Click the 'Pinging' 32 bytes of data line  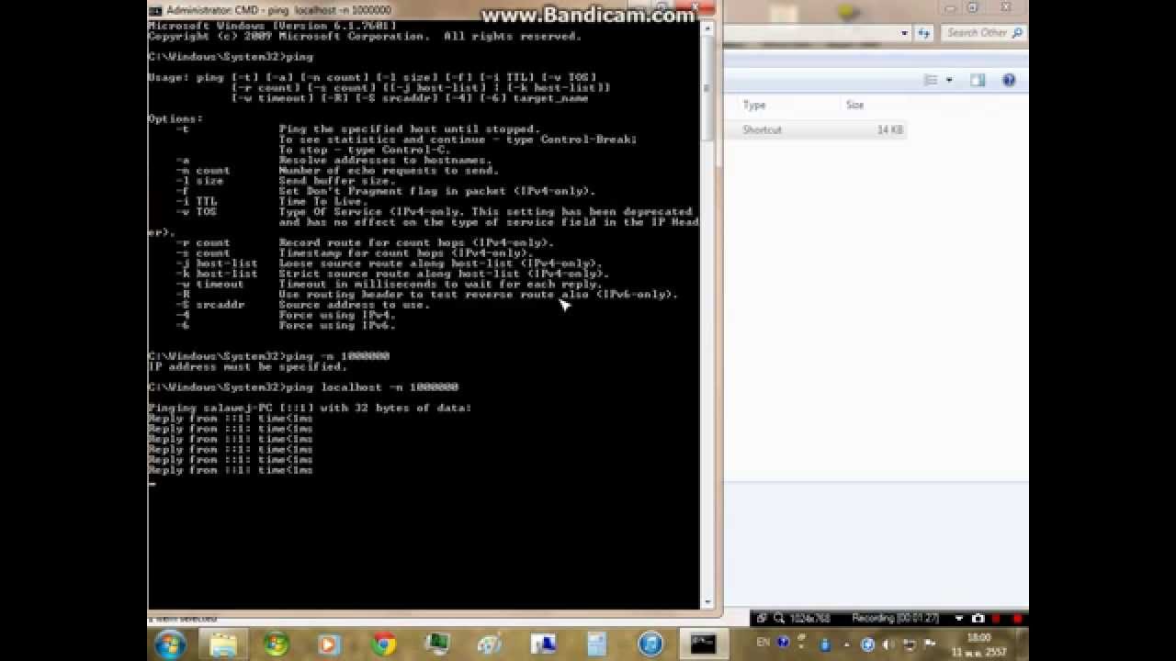(310, 408)
